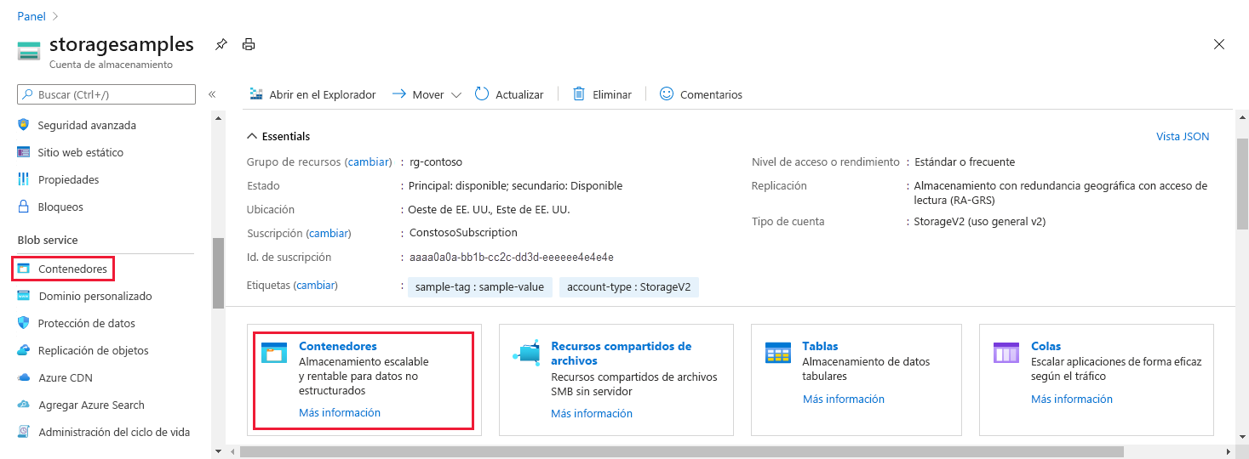Screen dimensions: 1249x459
Task: Click the Blob service section header
Action: [x=48, y=240]
